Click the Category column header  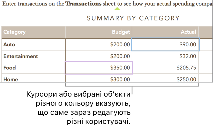[33, 32]
